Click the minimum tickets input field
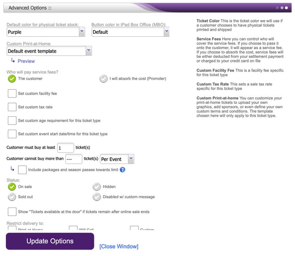This screenshot has width=295, height=256. point(65,148)
